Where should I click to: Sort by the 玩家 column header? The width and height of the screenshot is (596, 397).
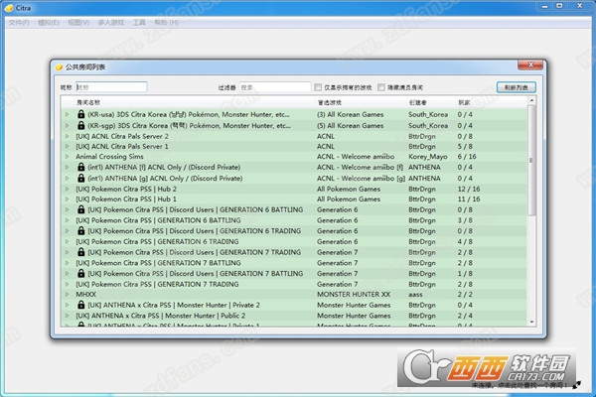pyautogui.click(x=464, y=102)
